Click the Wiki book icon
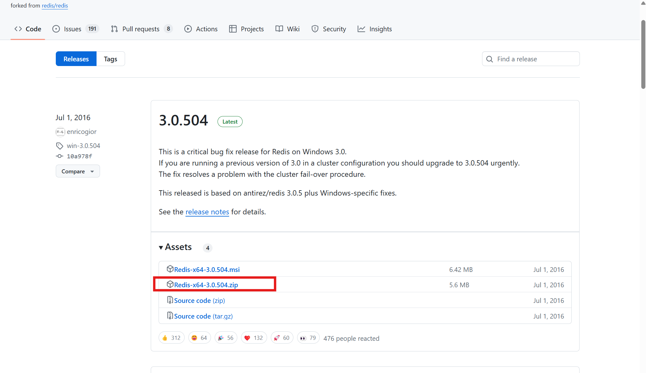 279,29
